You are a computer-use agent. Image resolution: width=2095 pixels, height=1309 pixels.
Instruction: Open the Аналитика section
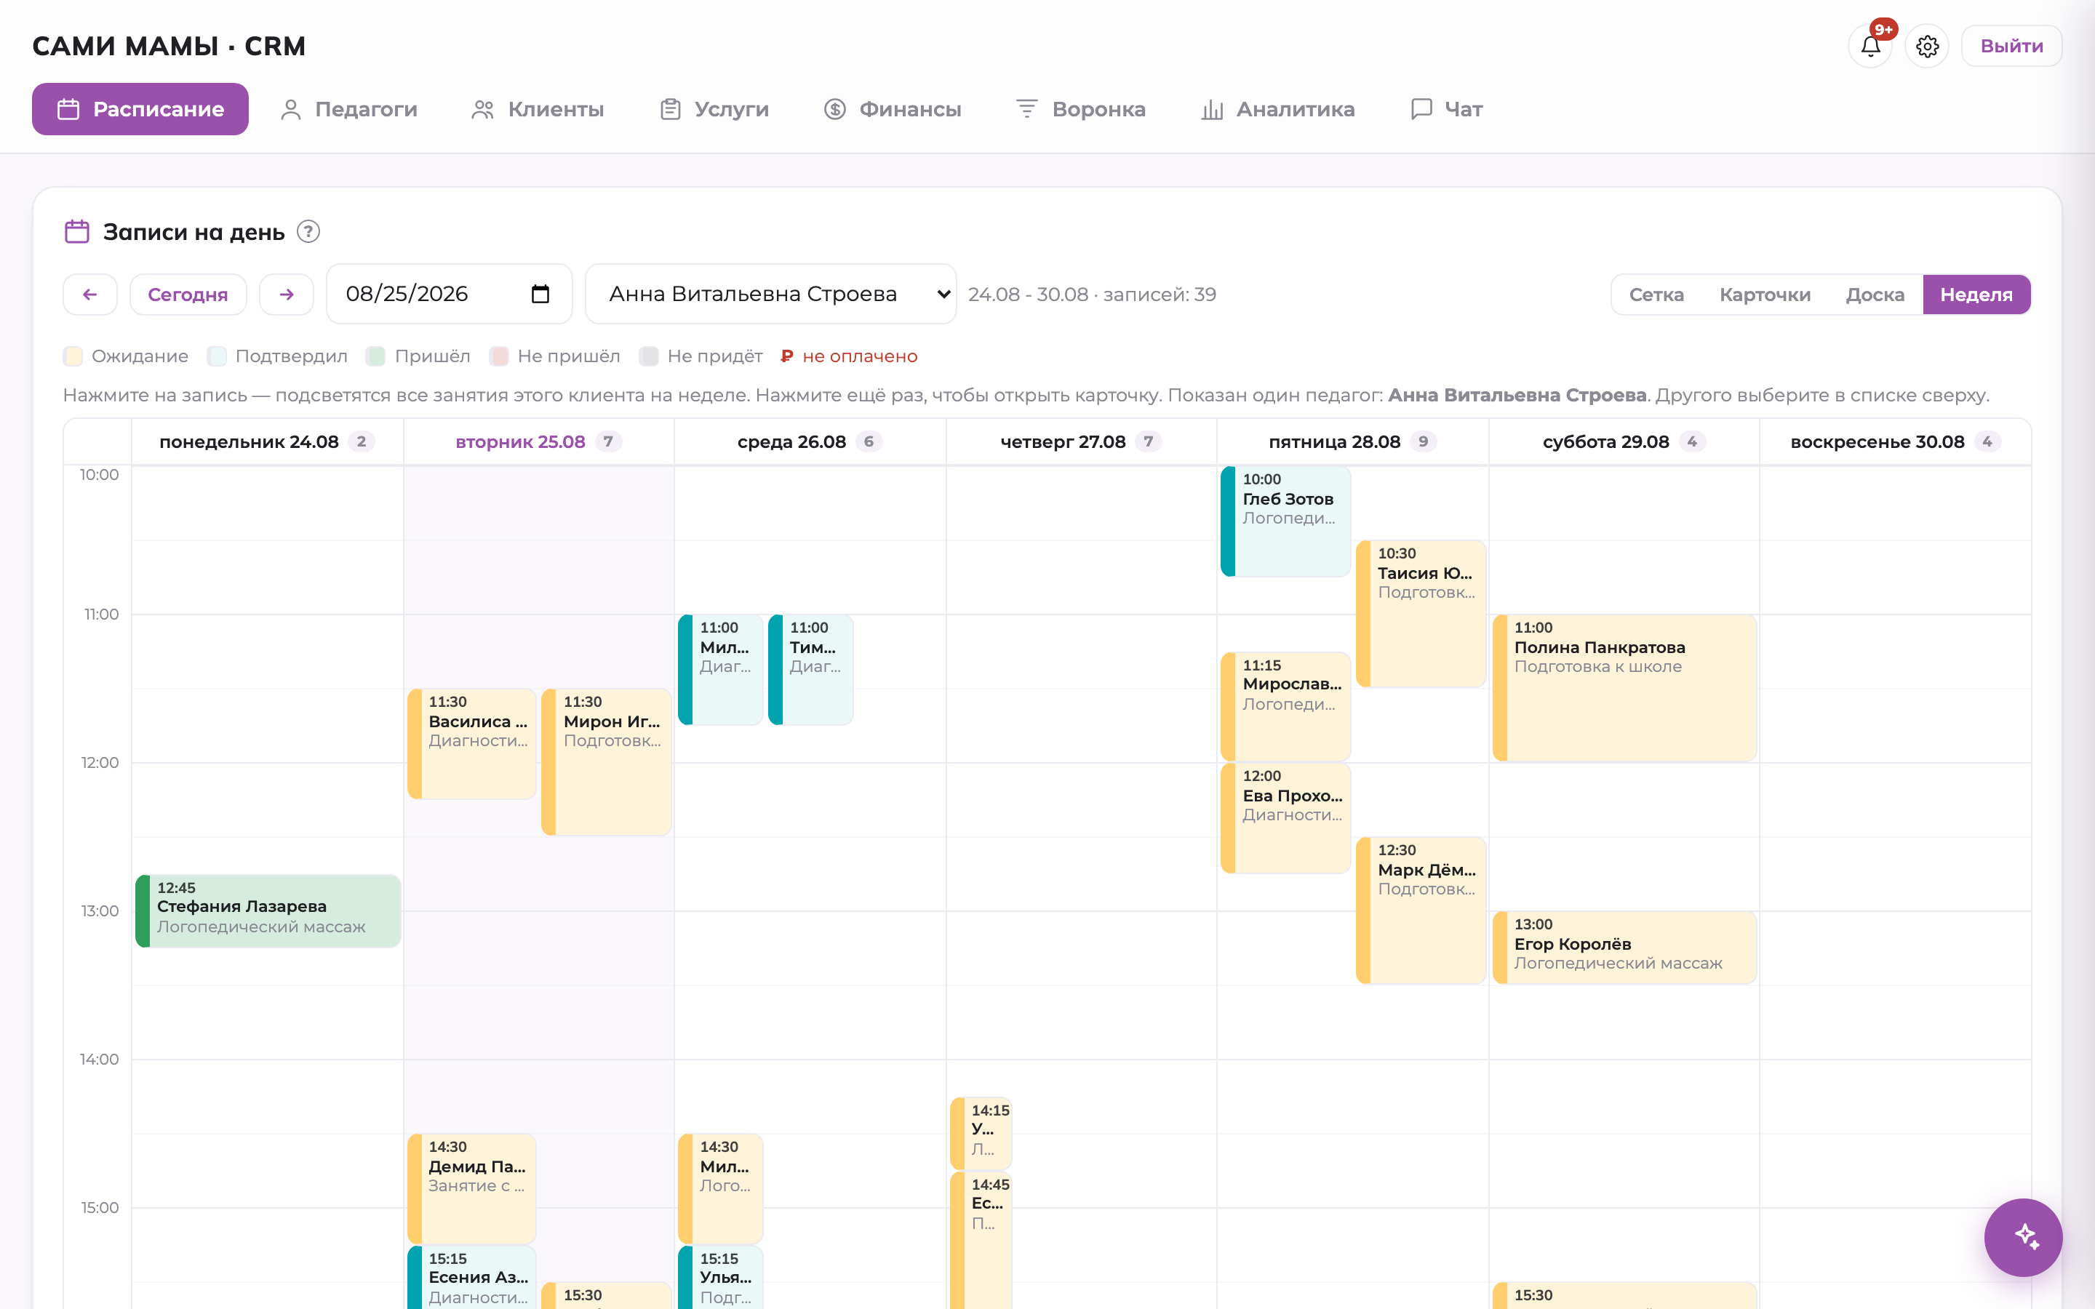click(x=1278, y=109)
